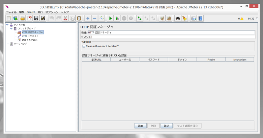
Task: Start the test with green play icon
Action: point(110,18)
